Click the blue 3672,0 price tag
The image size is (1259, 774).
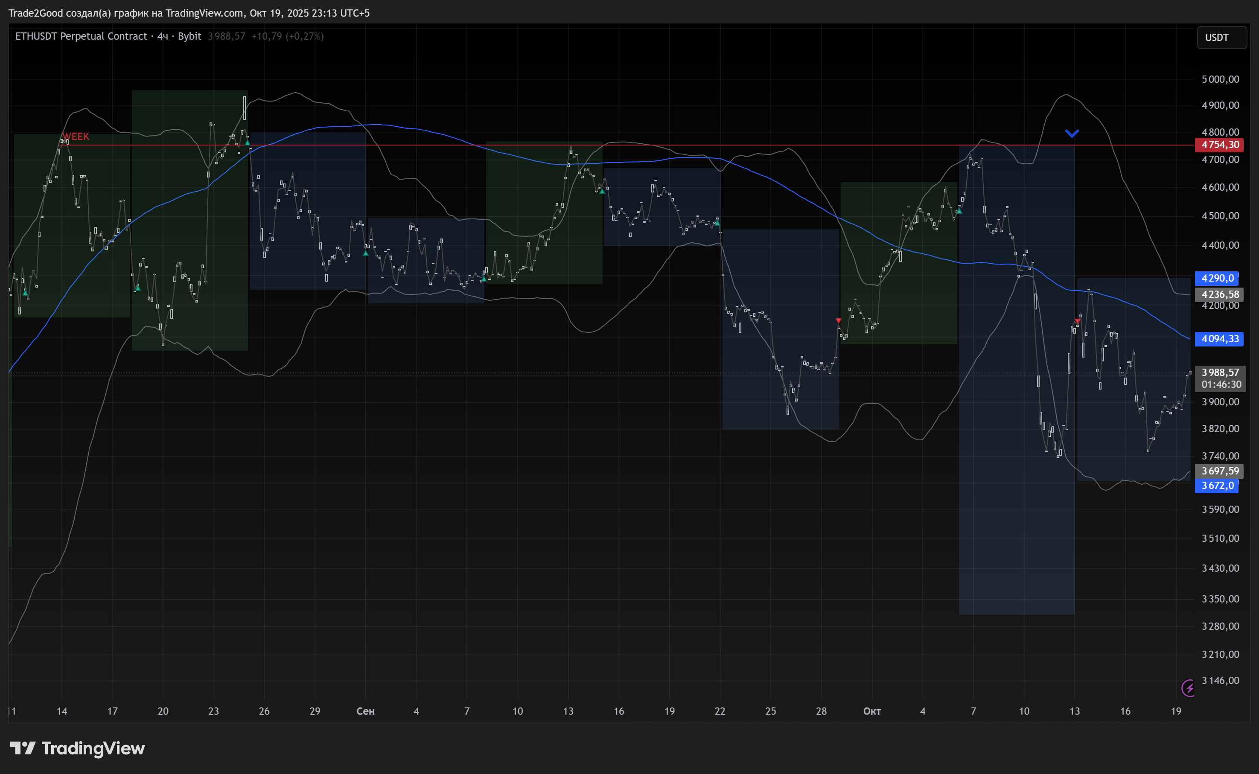[x=1216, y=486]
